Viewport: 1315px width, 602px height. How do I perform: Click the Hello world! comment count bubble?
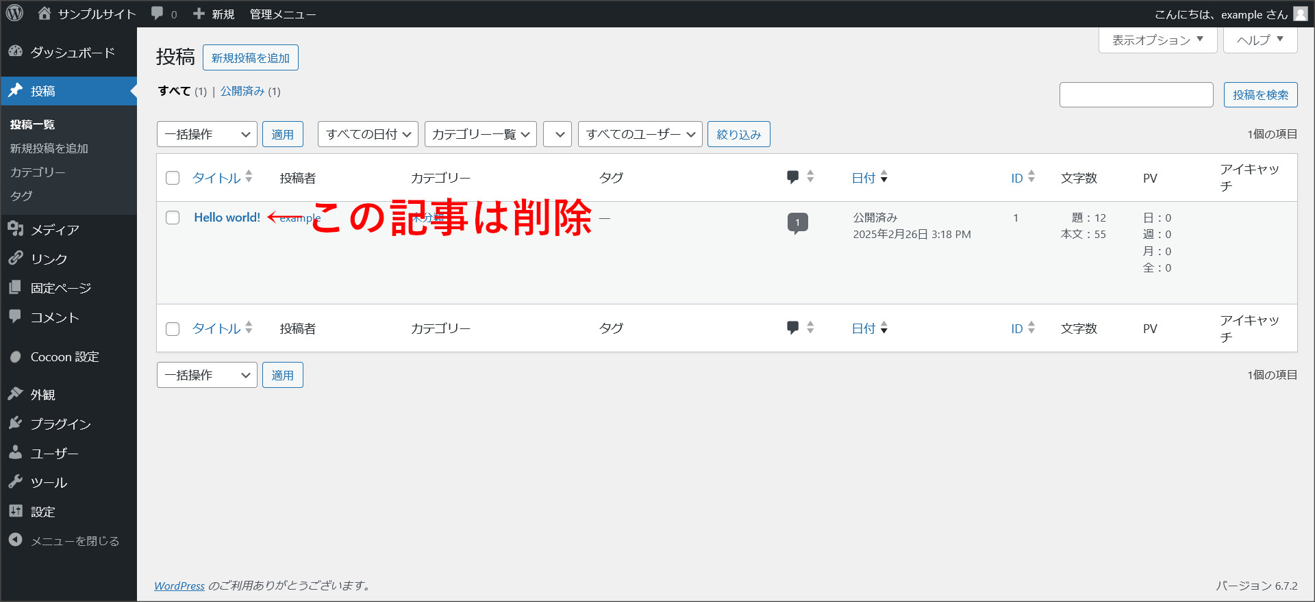797,222
